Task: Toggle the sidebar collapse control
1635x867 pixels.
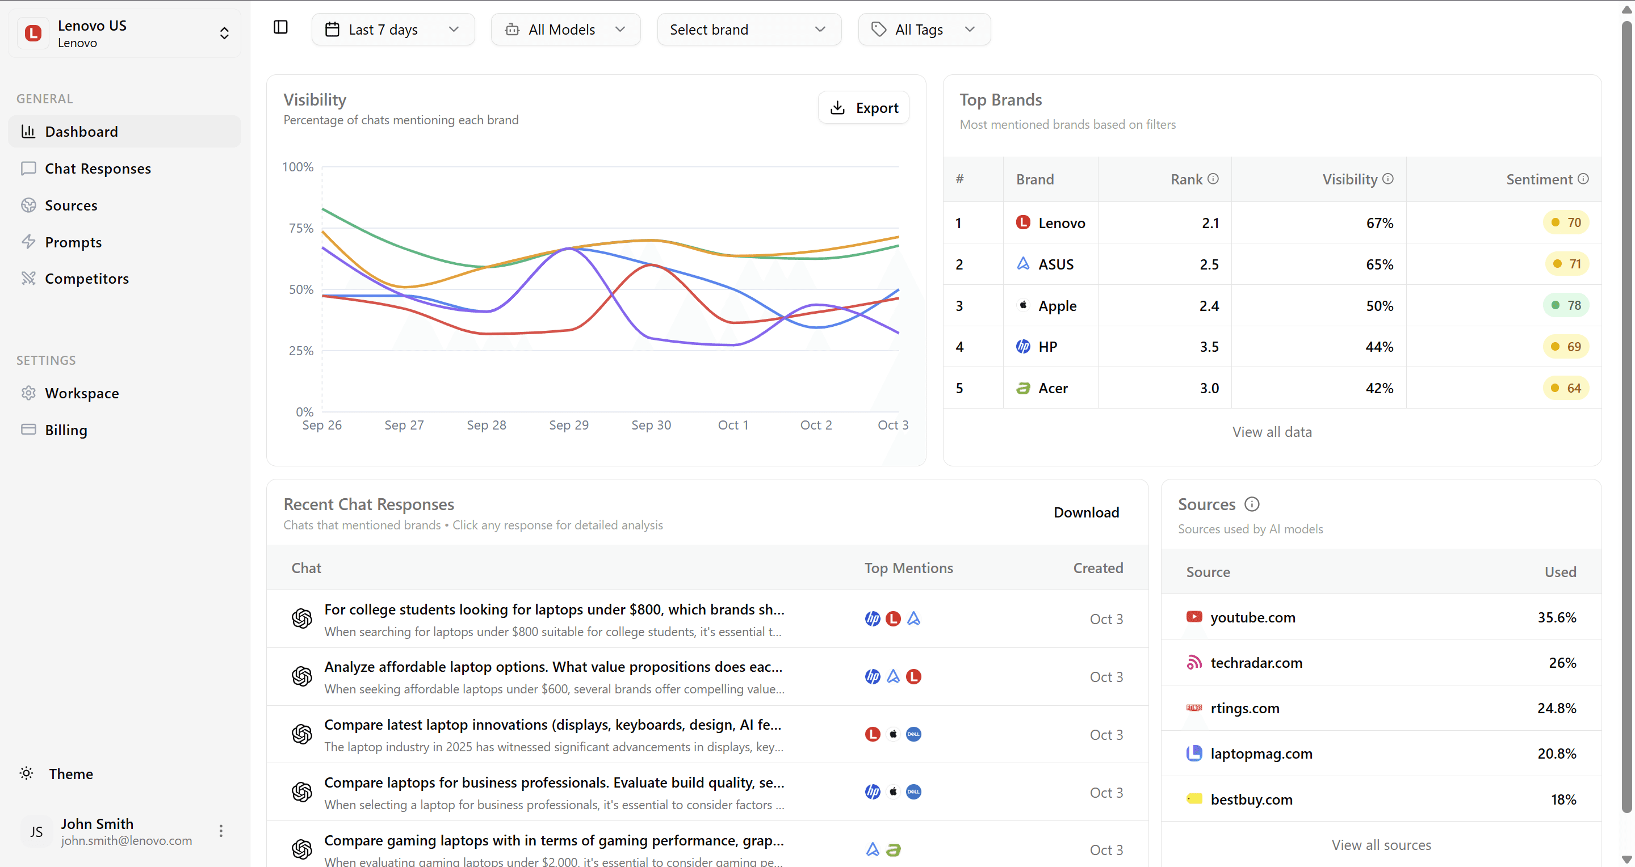Action: click(280, 27)
